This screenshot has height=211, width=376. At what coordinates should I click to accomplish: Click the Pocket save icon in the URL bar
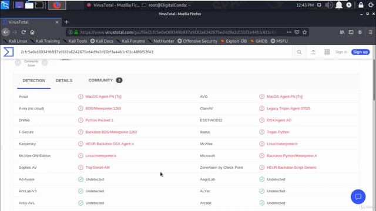tap(297, 32)
